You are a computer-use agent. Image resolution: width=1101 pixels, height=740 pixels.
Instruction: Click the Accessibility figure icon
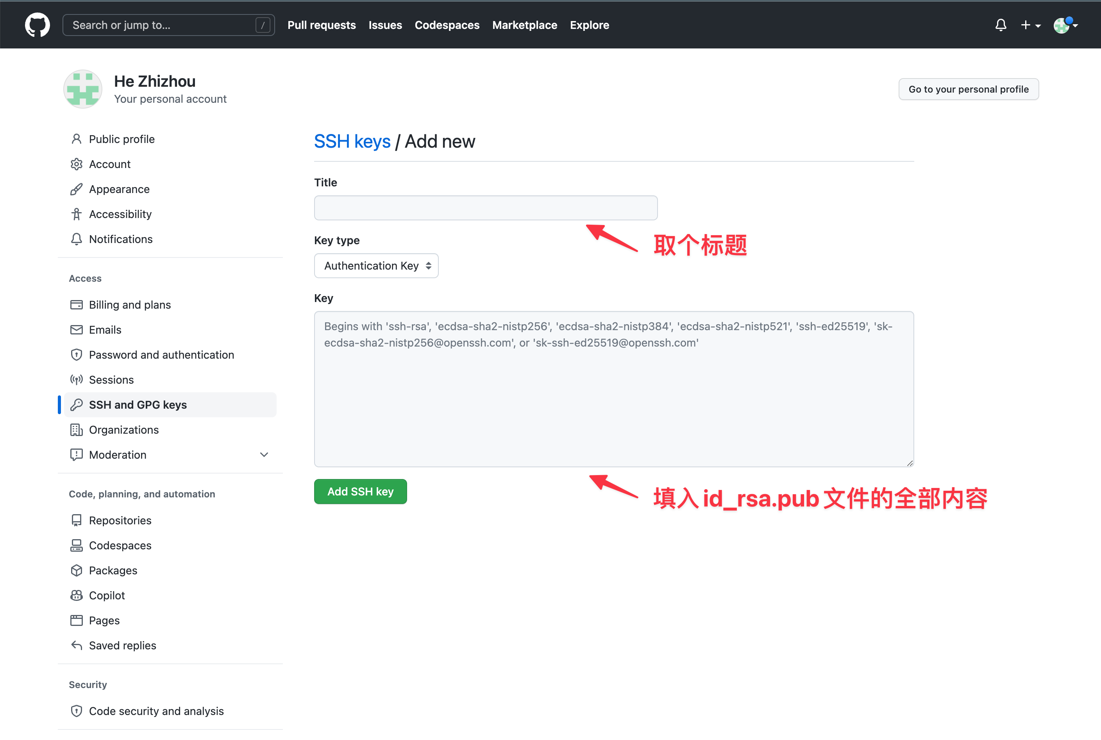(77, 214)
